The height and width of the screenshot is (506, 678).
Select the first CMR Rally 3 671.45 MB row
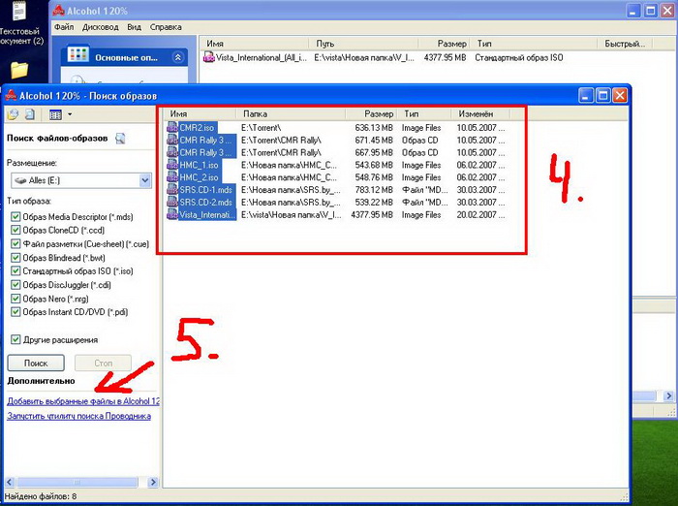click(x=336, y=141)
